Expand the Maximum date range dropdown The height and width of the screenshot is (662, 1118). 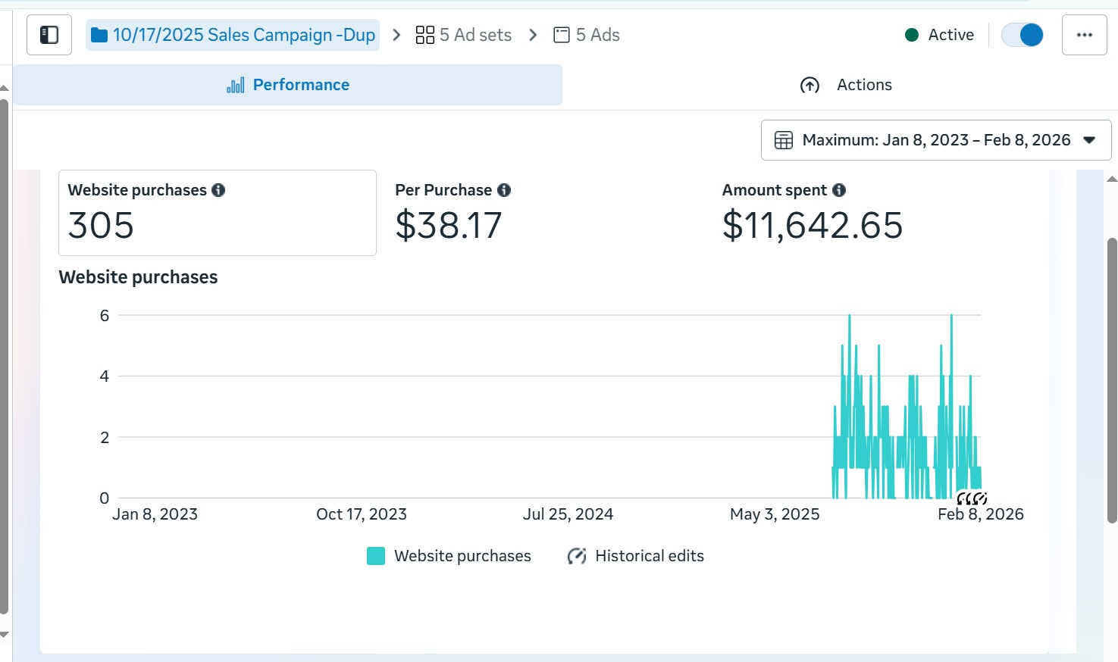[x=1089, y=140]
